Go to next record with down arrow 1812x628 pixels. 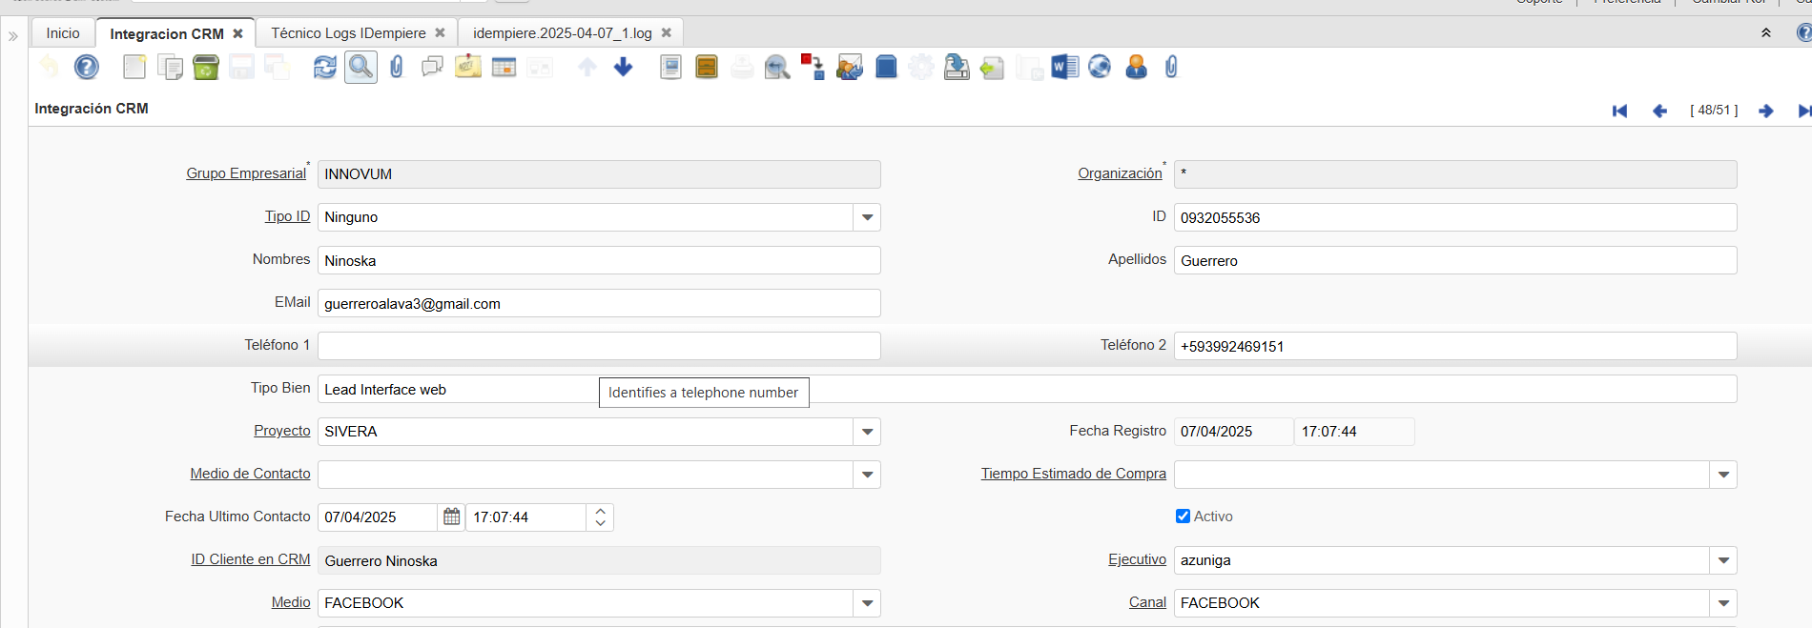[x=624, y=67]
